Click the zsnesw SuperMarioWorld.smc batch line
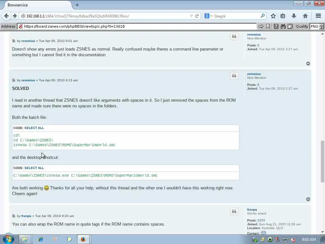The height and width of the screenshot is (244, 325). coord(64,145)
